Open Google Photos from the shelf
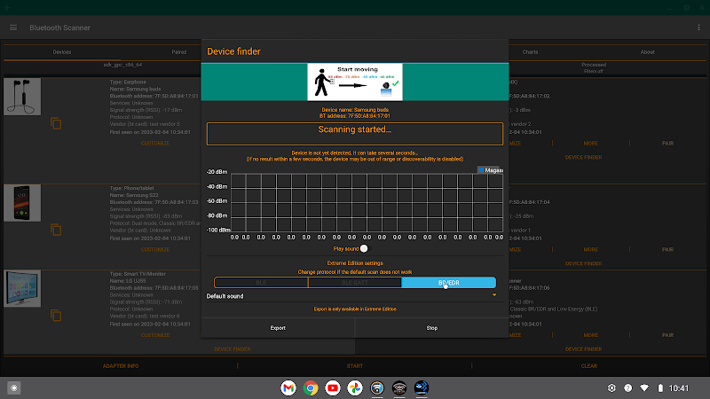This screenshot has width=710, height=399. tap(355, 387)
